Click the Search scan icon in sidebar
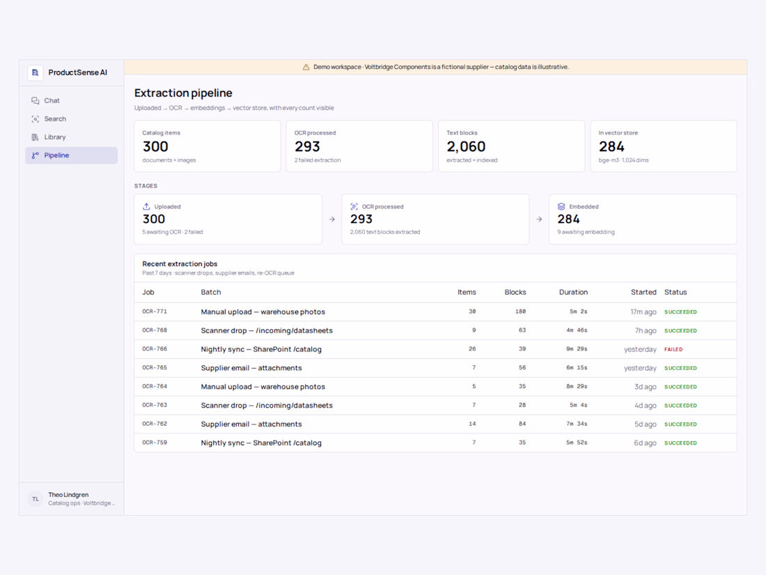The image size is (766, 575). pos(36,118)
